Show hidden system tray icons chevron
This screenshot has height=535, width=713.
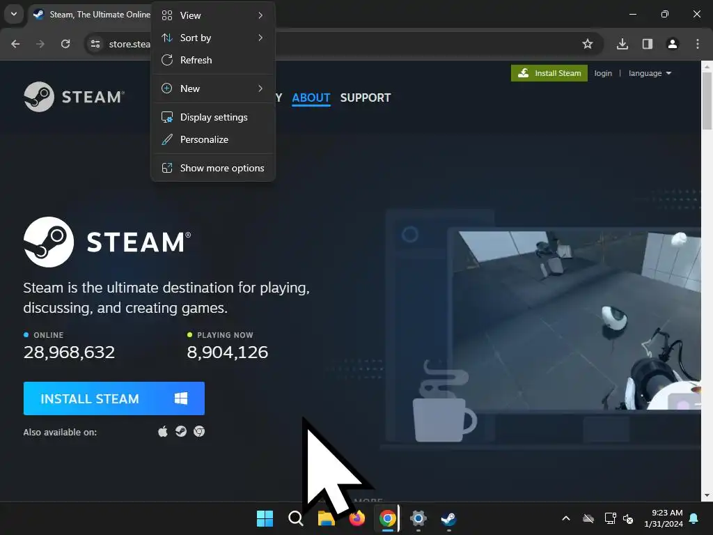(x=566, y=518)
